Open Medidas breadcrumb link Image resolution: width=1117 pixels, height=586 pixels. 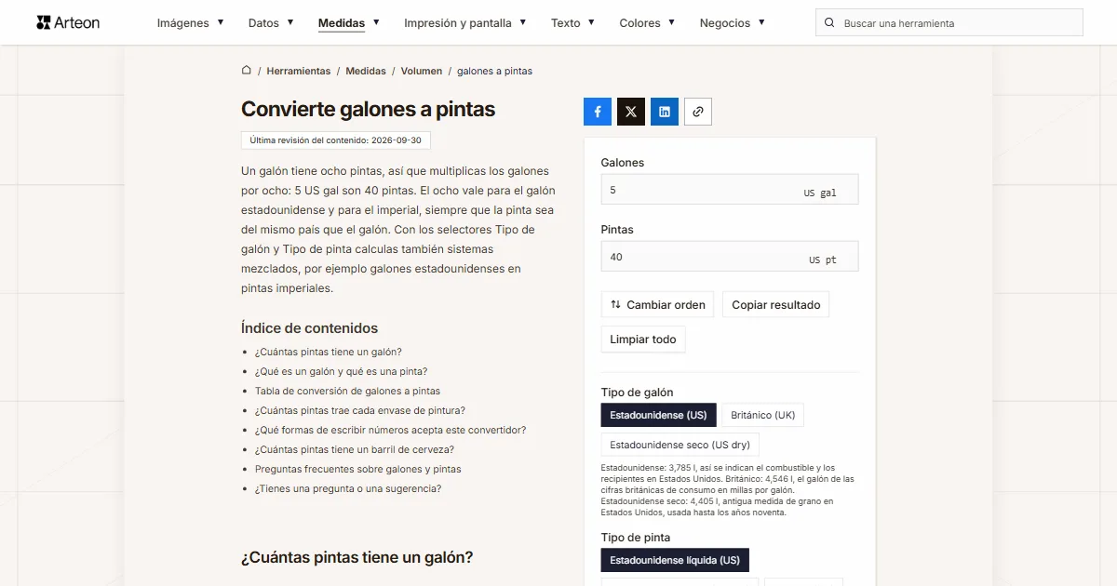[366, 71]
